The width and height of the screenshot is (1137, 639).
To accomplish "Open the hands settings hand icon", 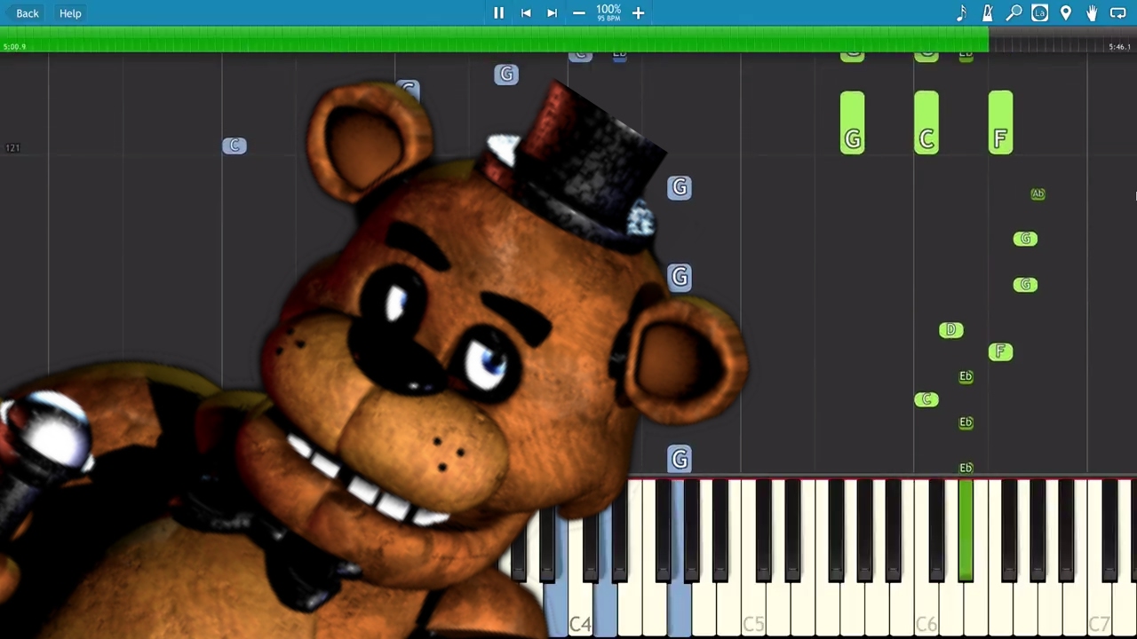I will point(1092,13).
